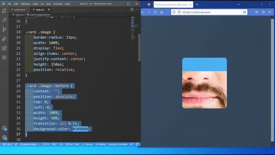Click the VS Code logo icon
This screenshot has width=275, height=155.
pos(3,3)
